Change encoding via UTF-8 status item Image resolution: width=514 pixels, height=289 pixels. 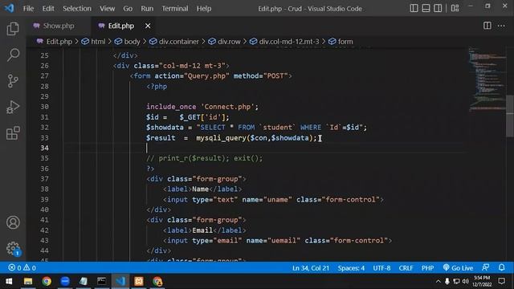381,267
